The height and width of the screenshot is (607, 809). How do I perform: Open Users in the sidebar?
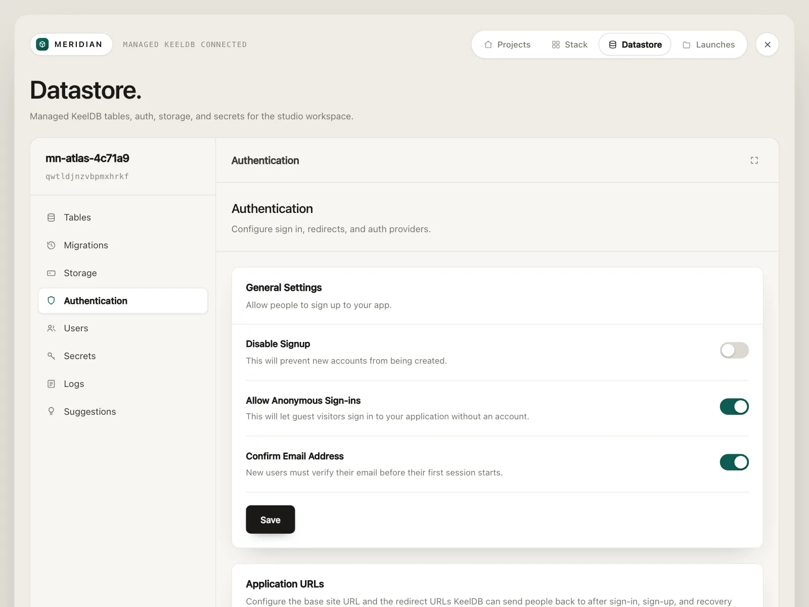coord(123,328)
